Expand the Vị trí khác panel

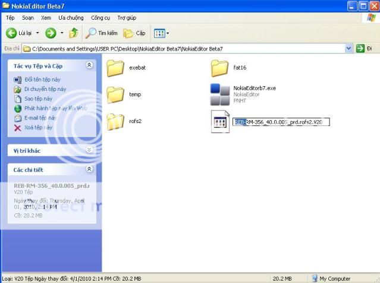[89, 150]
